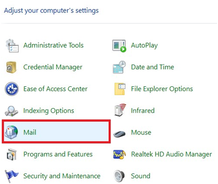Open the Programs and Features icon

[12, 154]
